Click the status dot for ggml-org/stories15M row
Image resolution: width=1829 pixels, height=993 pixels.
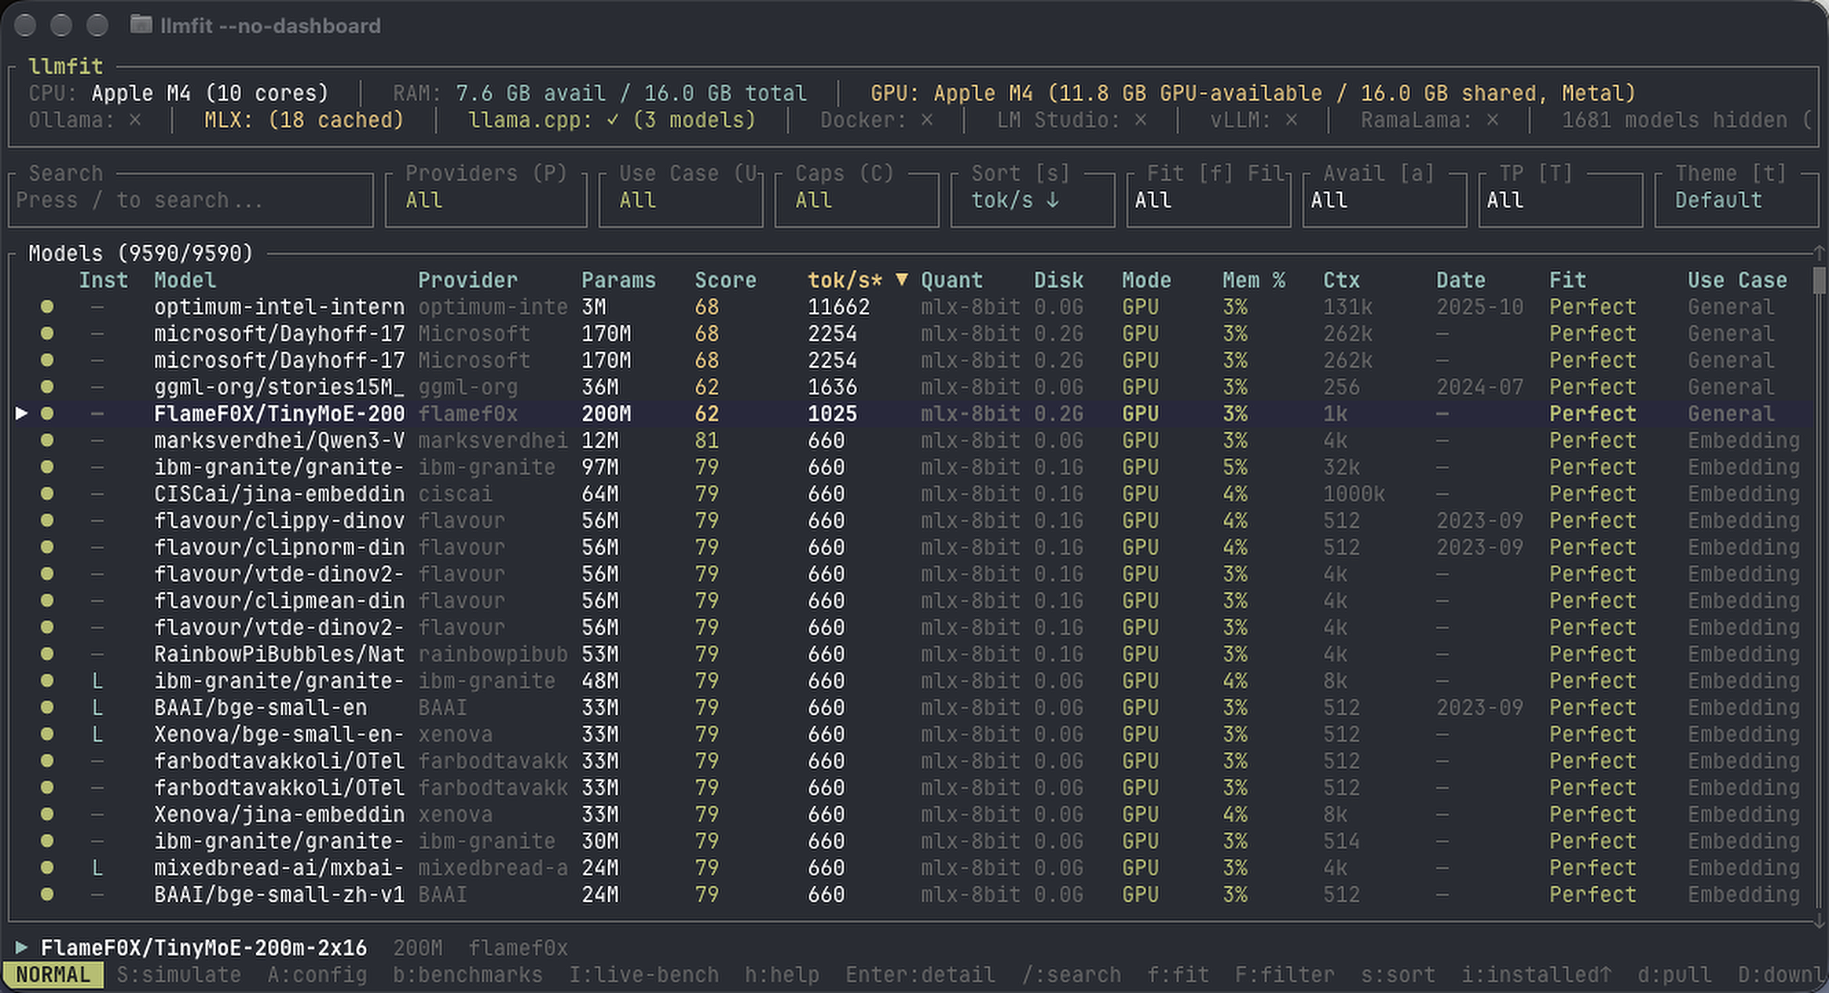tap(47, 387)
